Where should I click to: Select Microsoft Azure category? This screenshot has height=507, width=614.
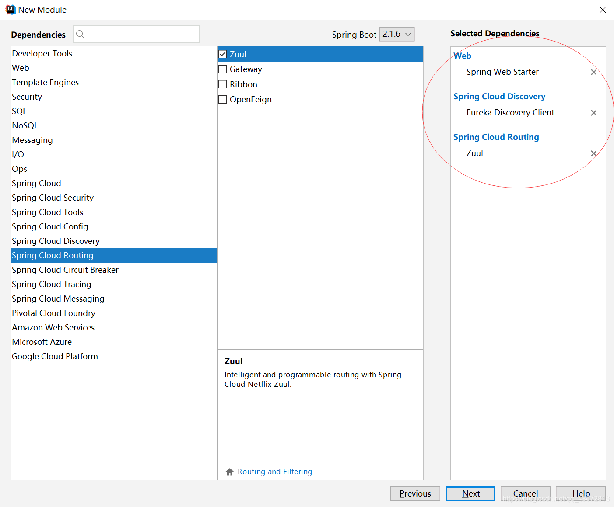[x=114, y=342]
